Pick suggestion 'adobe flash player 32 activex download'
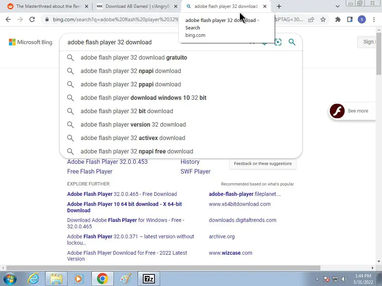Viewport: 382px width, 286px height. 181,138
